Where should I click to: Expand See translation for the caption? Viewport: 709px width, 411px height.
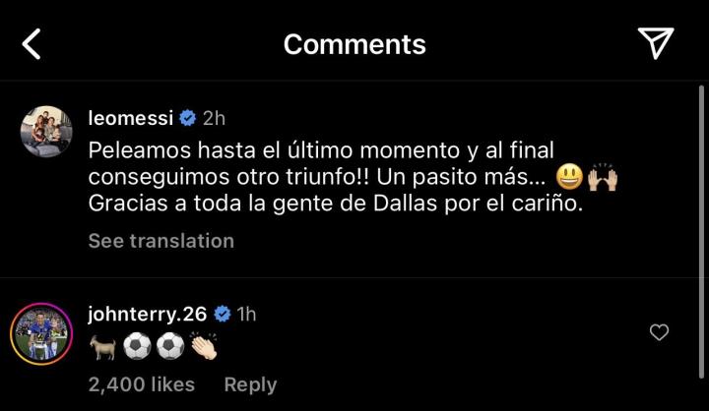click(161, 241)
